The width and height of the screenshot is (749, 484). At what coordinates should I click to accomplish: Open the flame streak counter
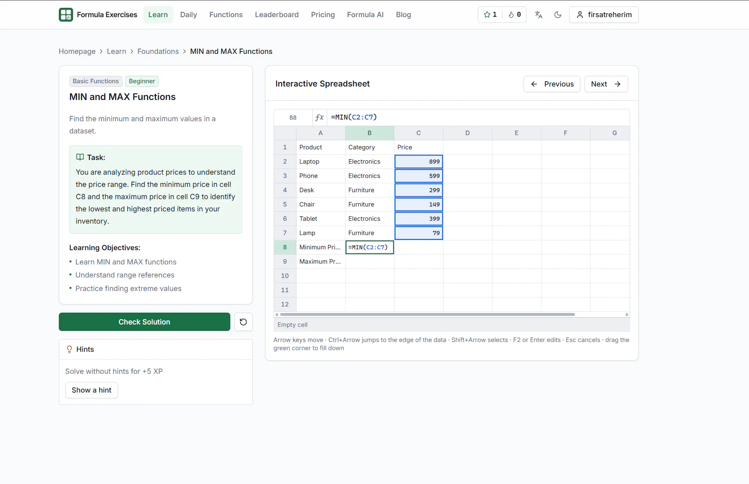515,15
